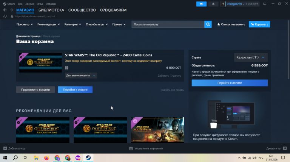Open STAR WARS 2400 Cartel Coins title

[x=108, y=55]
